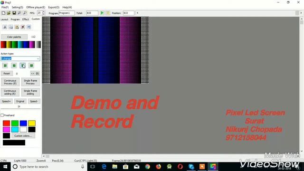Select the magenta color swatch

[x=6, y=129]
